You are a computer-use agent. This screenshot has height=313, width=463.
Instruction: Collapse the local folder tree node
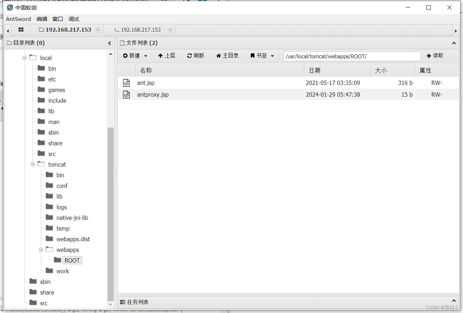pos(24,58)
